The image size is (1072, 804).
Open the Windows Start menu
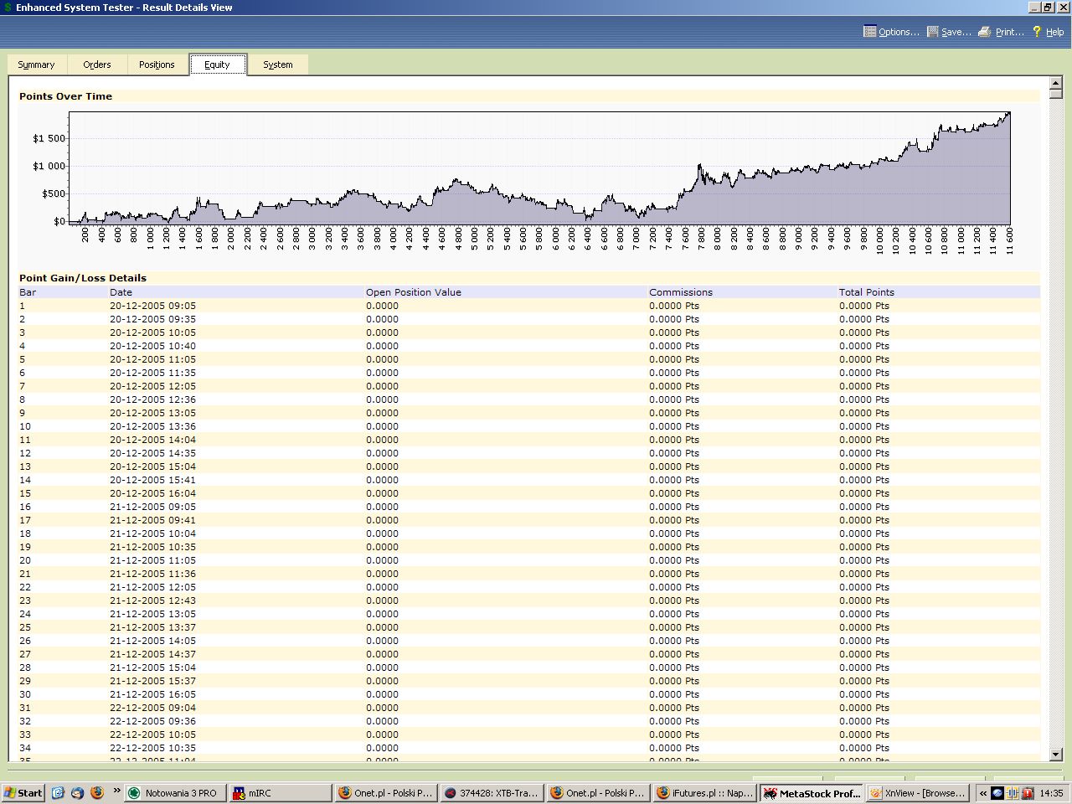[x=23, y=792]
